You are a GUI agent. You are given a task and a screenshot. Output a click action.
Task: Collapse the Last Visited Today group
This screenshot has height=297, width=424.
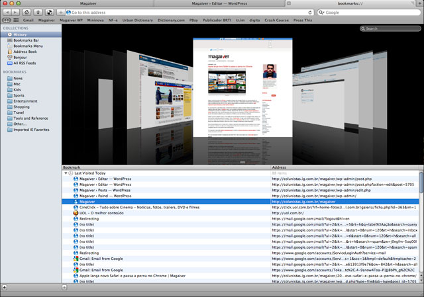pos(66,173)
